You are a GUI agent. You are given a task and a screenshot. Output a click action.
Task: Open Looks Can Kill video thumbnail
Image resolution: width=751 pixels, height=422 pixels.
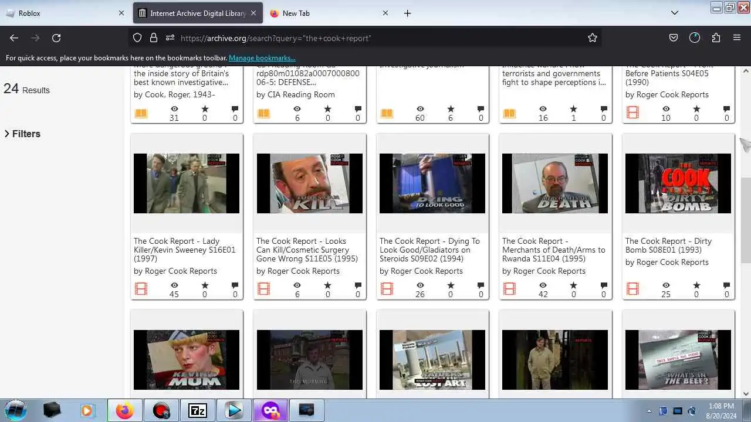pos(309,183)
